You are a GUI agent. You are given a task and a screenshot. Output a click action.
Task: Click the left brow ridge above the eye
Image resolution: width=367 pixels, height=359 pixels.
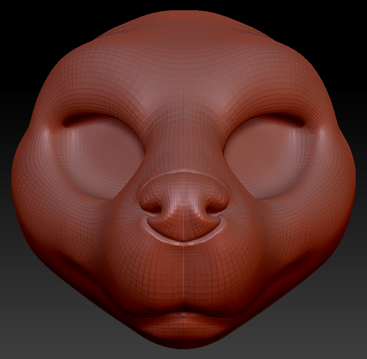(x=100, y=111)
